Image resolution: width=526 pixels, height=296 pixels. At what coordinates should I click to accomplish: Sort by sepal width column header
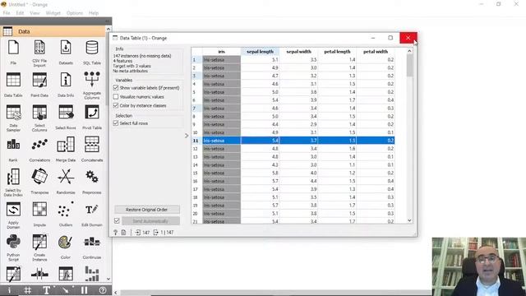click(298, 51)
